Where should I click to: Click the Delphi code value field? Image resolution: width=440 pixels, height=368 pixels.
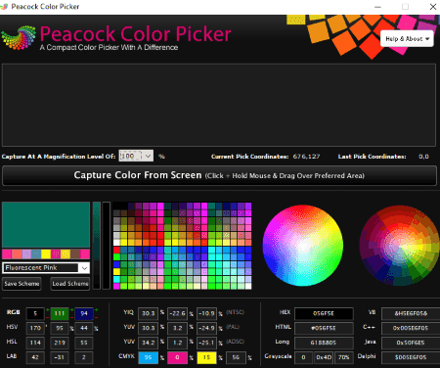click(411, 357)
